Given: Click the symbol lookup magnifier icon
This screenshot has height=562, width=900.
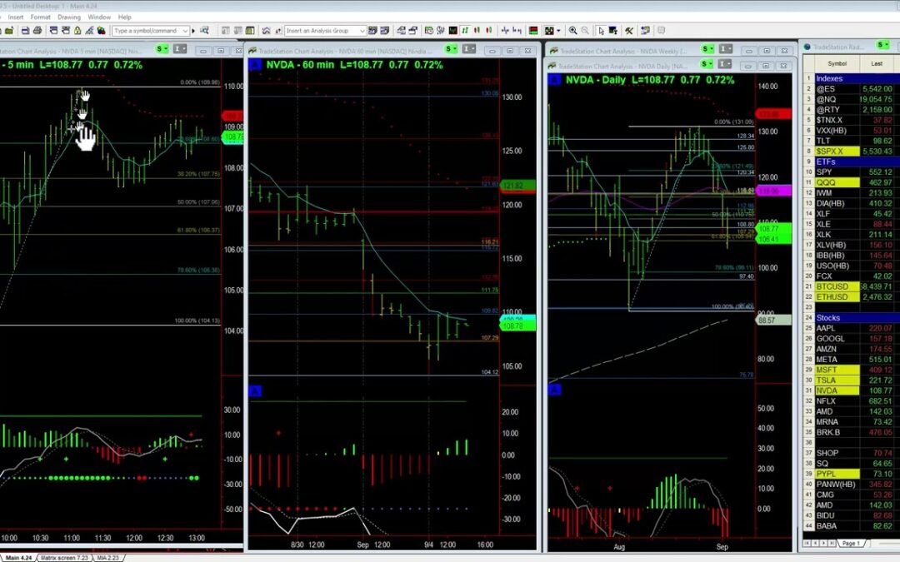Looking at the screenshot, I should tap(204, 31).
